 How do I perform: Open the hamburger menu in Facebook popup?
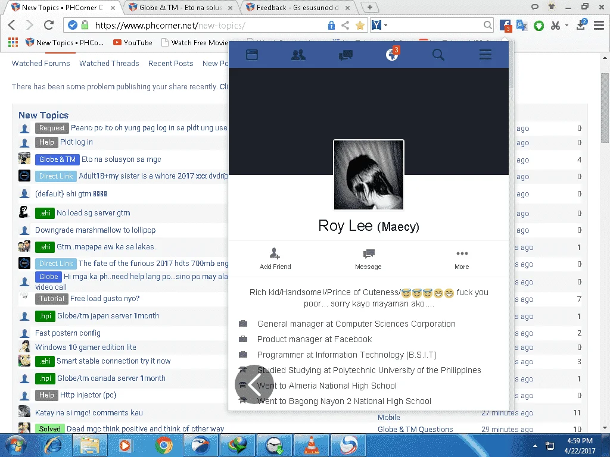(485, 55)
